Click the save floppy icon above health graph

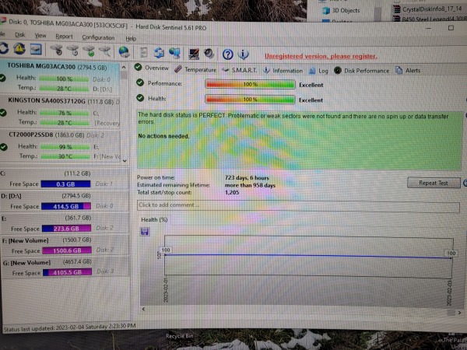tap(145, 231)
